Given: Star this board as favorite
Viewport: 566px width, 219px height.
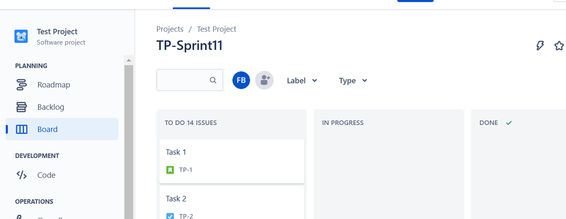Looking at the screenshot, I should (559, 46).
